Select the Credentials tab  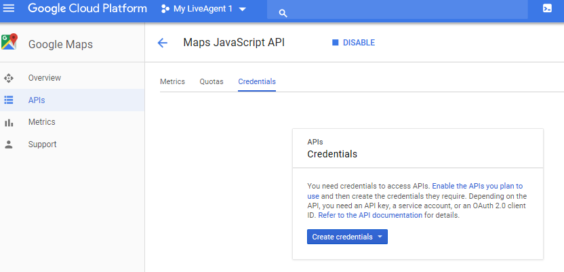[257, 81]
